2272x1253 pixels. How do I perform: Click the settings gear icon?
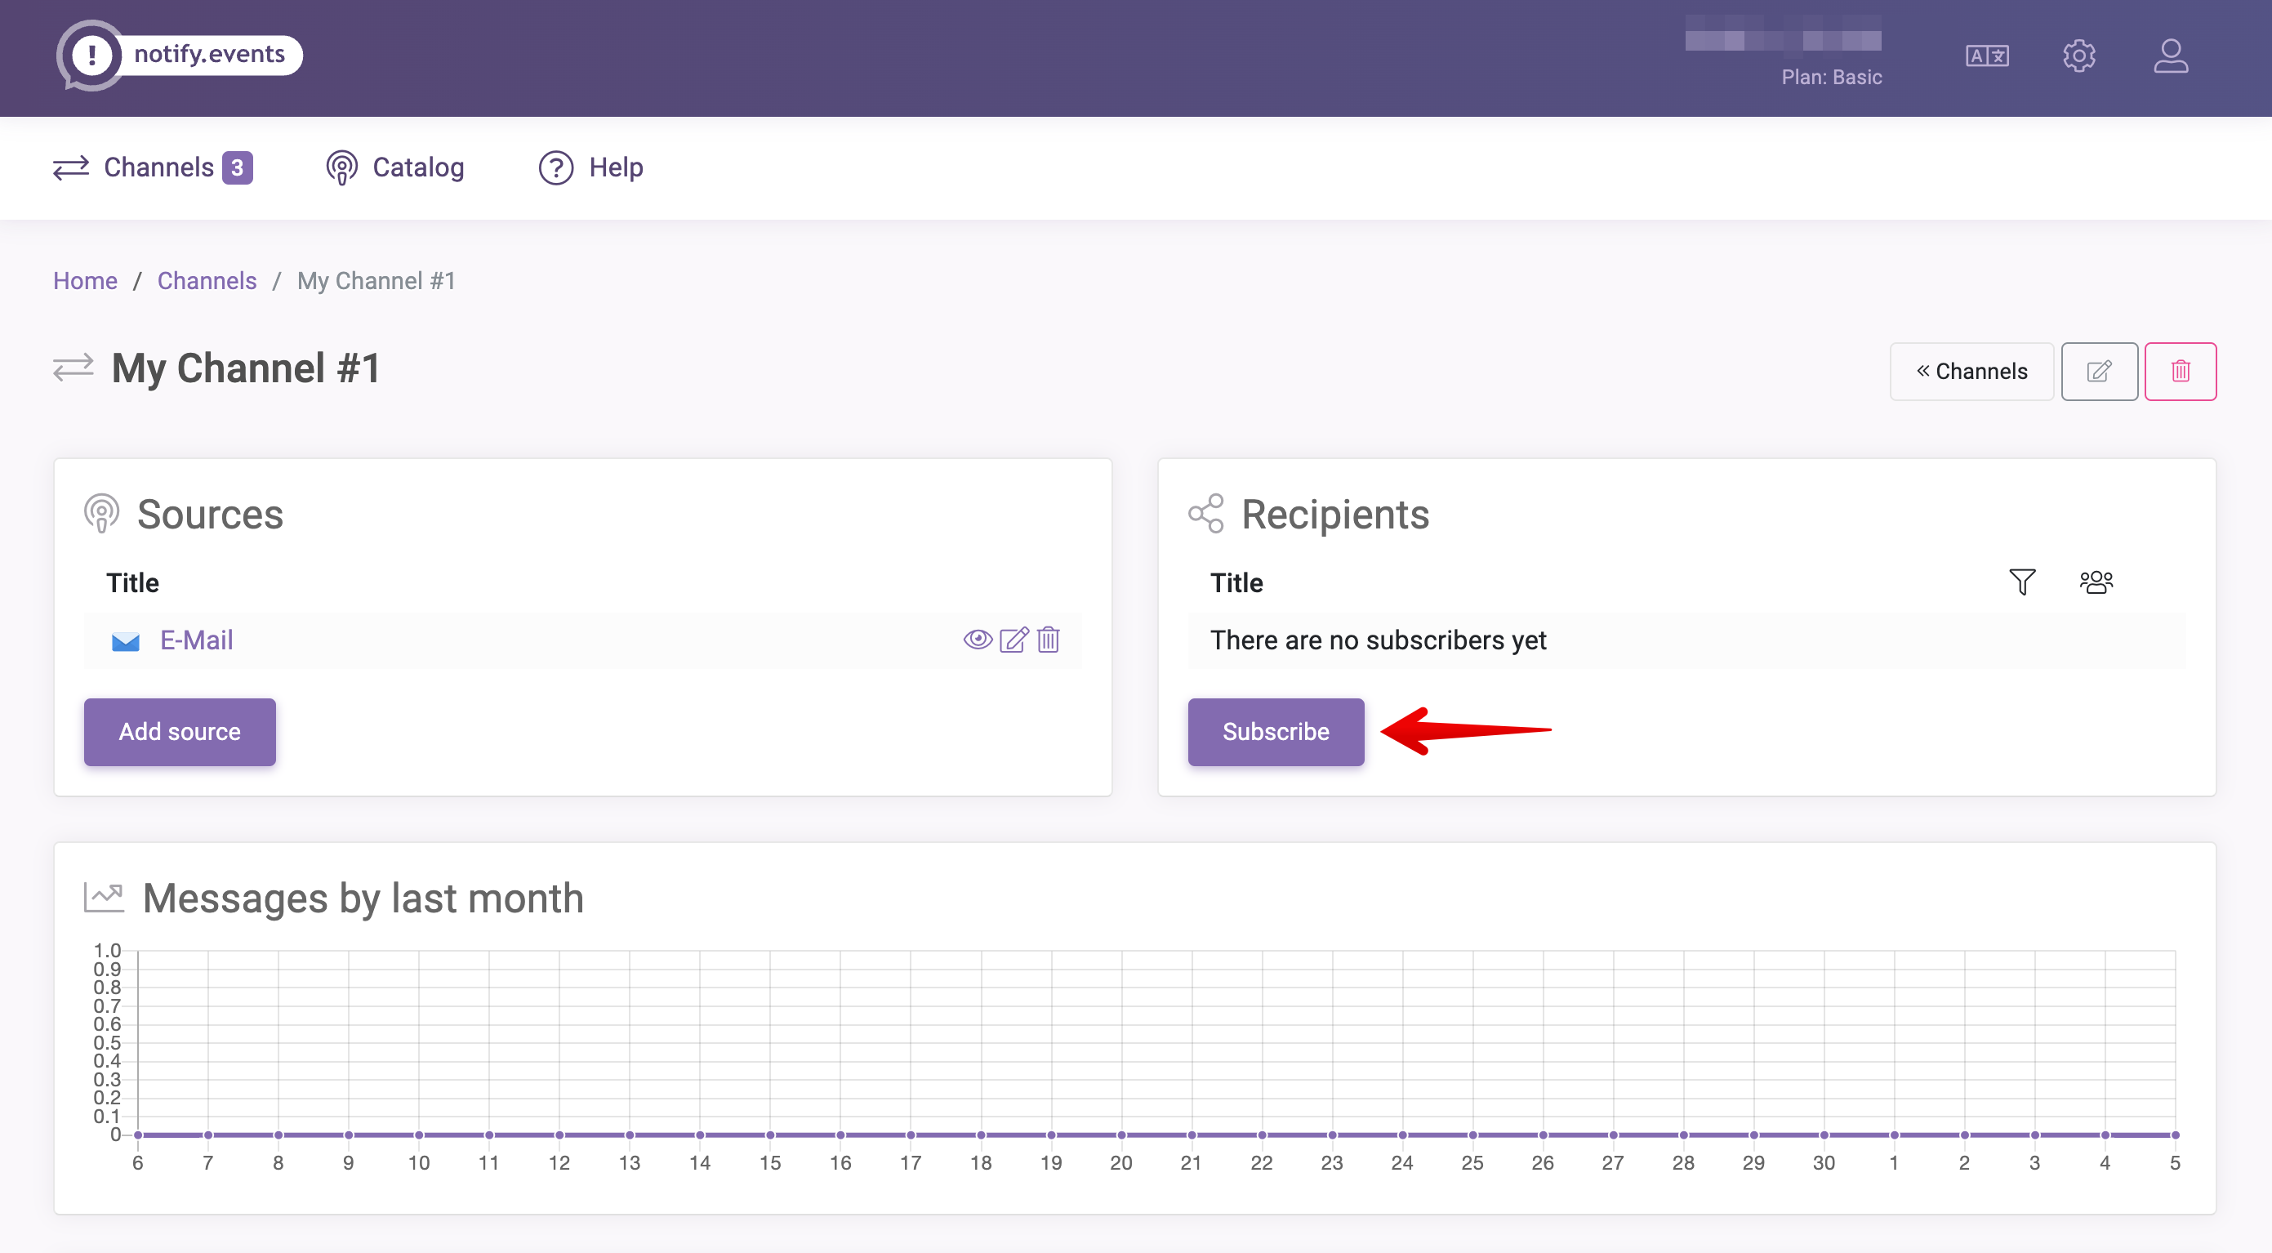click(x=2078, y=56)
